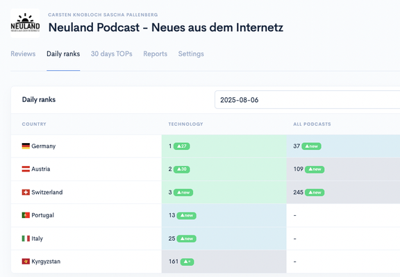400x277 pixels.
Task: Click the Austria flag icon
Action: (x=26, y=169)
